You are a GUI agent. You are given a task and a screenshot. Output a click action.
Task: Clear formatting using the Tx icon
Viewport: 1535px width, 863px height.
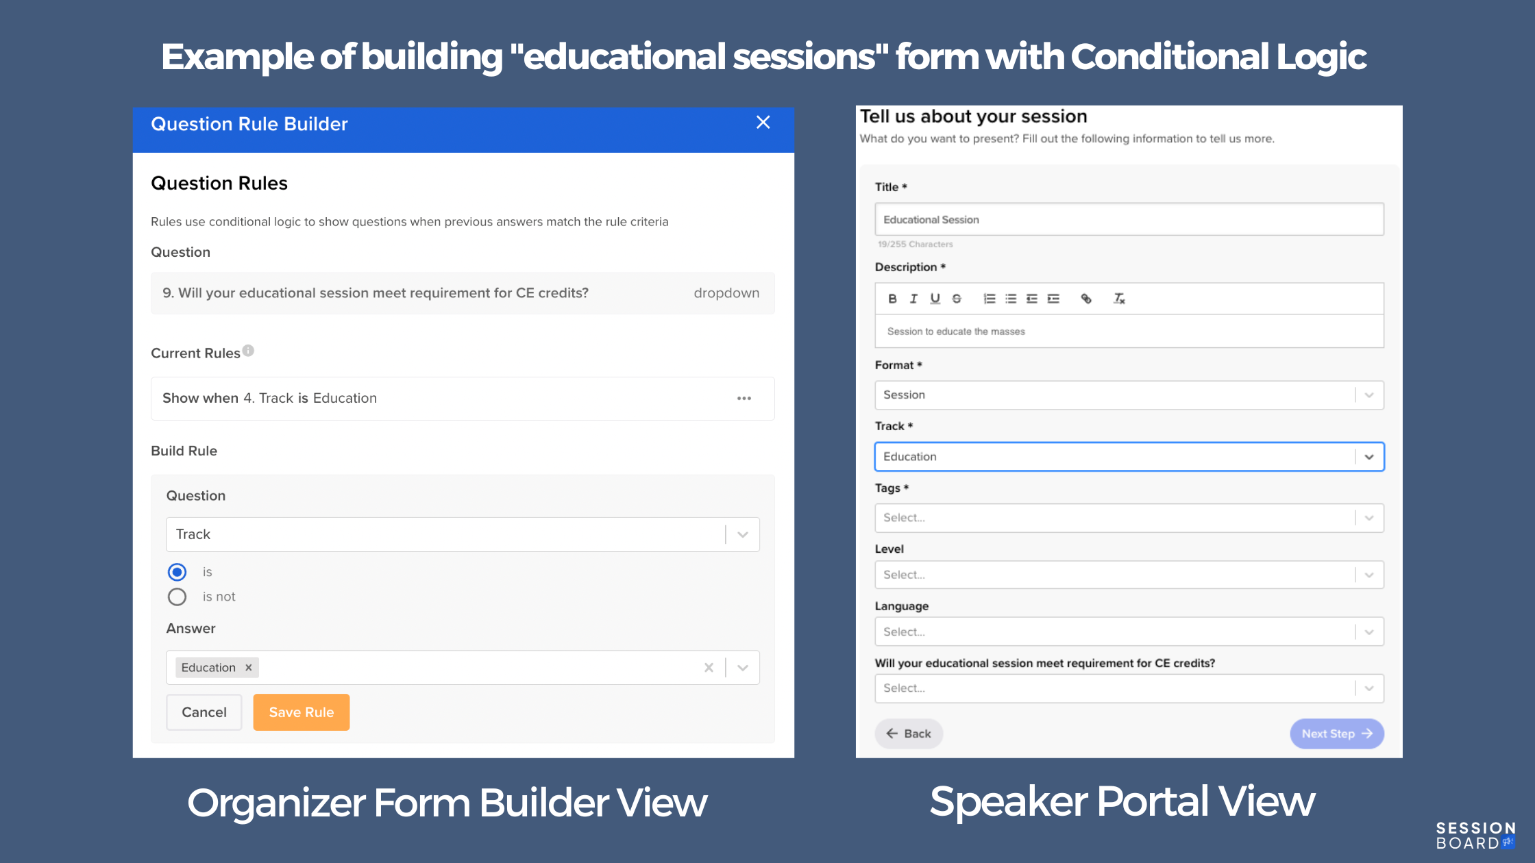pos(1118,298)
